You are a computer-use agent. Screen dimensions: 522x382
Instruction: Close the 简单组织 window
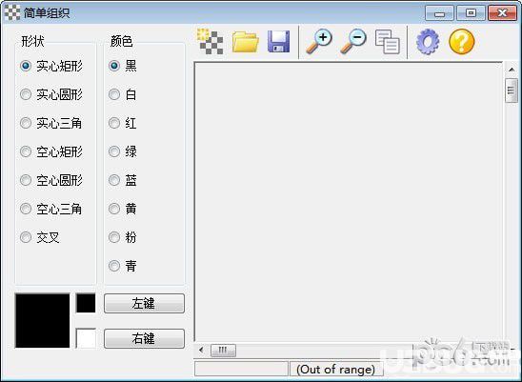[x=502, y=13]
